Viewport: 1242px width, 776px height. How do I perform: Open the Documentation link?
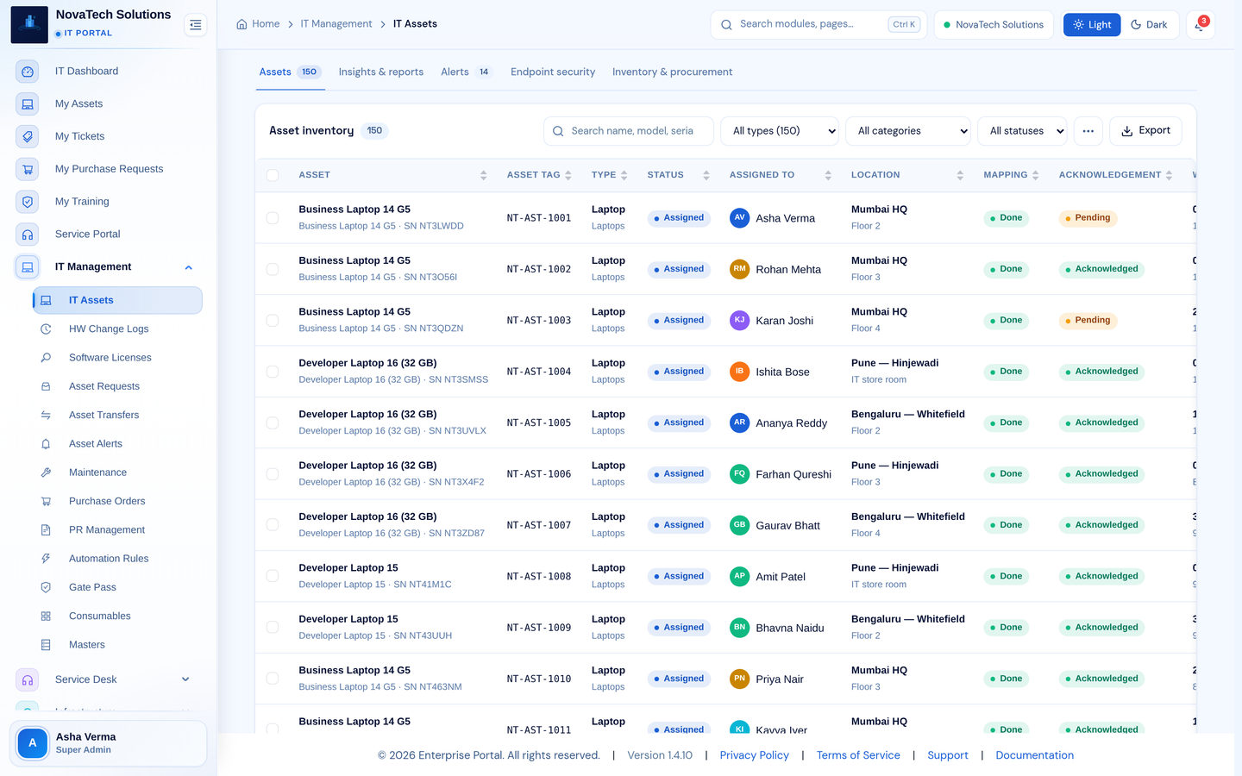pyautogui.click(x=1035, y=755)
